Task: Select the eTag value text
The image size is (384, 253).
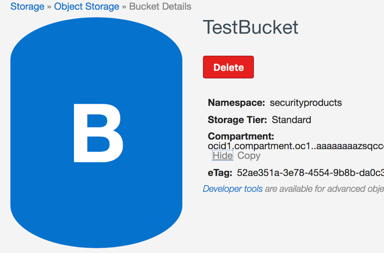Action: coord(310,173)
